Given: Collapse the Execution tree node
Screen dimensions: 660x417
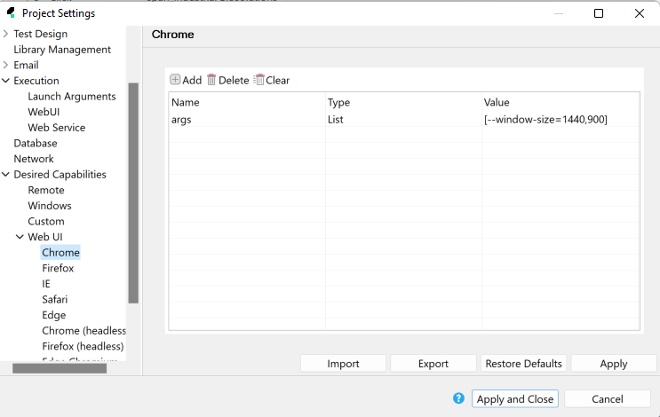Looking at the screenshot, I should click(6, 81).
